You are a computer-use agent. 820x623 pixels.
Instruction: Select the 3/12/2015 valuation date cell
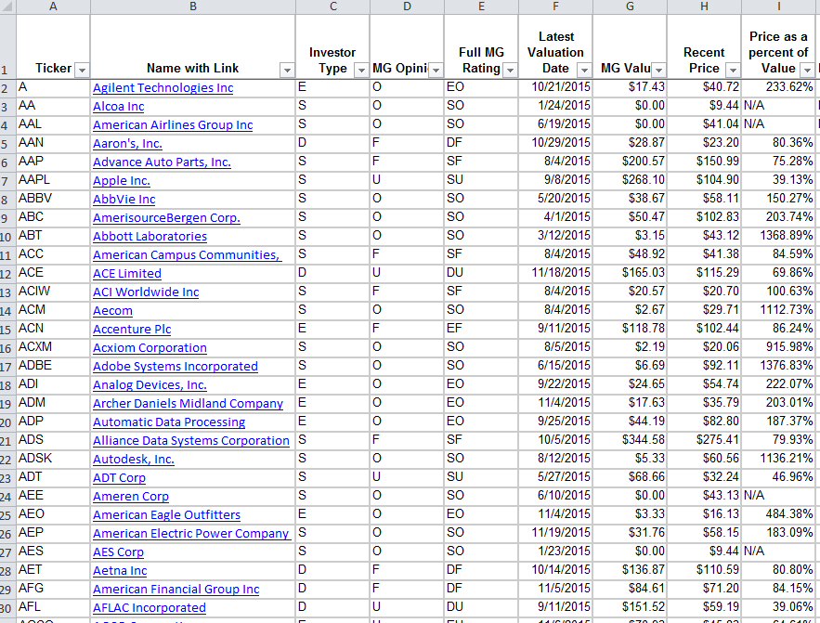[x=556, y=236]
